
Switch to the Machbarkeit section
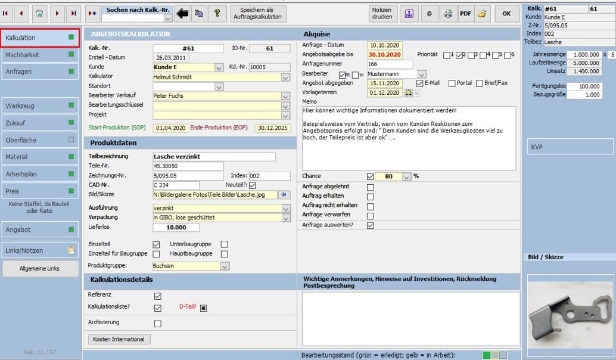click(40, 55)
